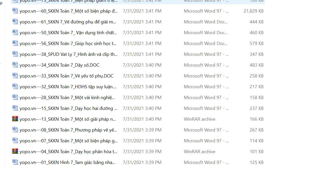Click the 579 KB file size cell
This screenshot has width=310, height=174.
point(256,43)
